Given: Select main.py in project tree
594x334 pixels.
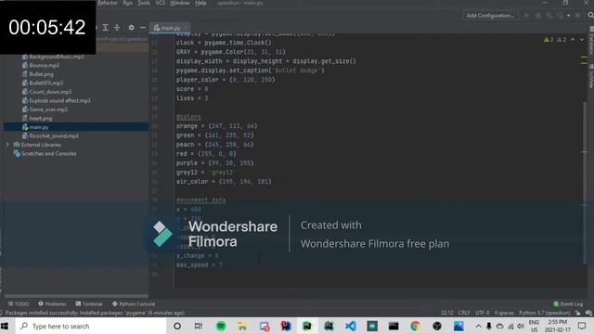Looking at the screenshot, I should pos(76,127).
